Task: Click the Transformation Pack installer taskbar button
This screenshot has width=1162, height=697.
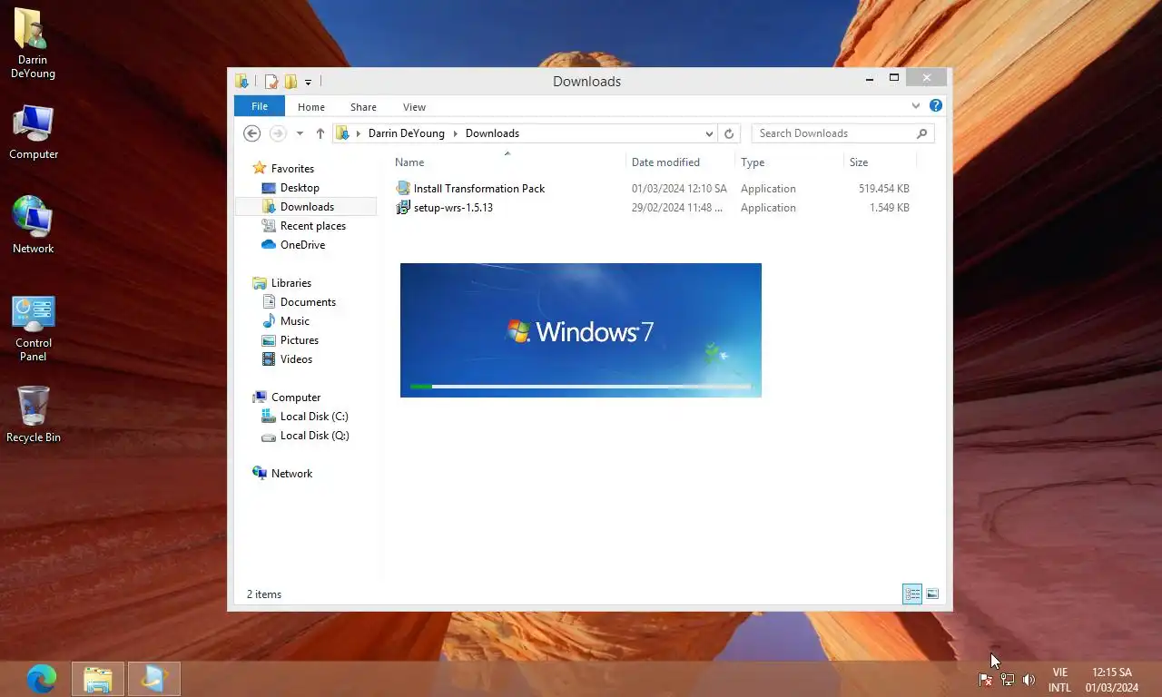Action: pyautogui.click(x=154, y=679)
